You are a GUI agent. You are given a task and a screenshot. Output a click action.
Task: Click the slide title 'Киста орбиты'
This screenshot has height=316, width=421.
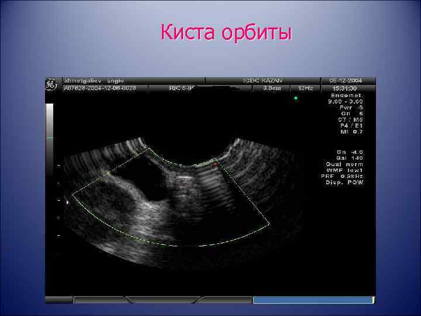coord(226,32)
